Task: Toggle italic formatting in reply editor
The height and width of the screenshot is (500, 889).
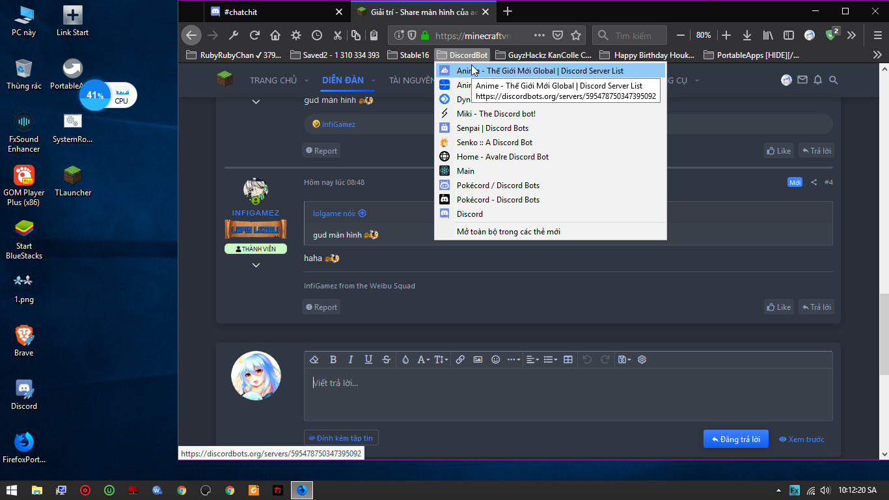Action: [351, 359]
